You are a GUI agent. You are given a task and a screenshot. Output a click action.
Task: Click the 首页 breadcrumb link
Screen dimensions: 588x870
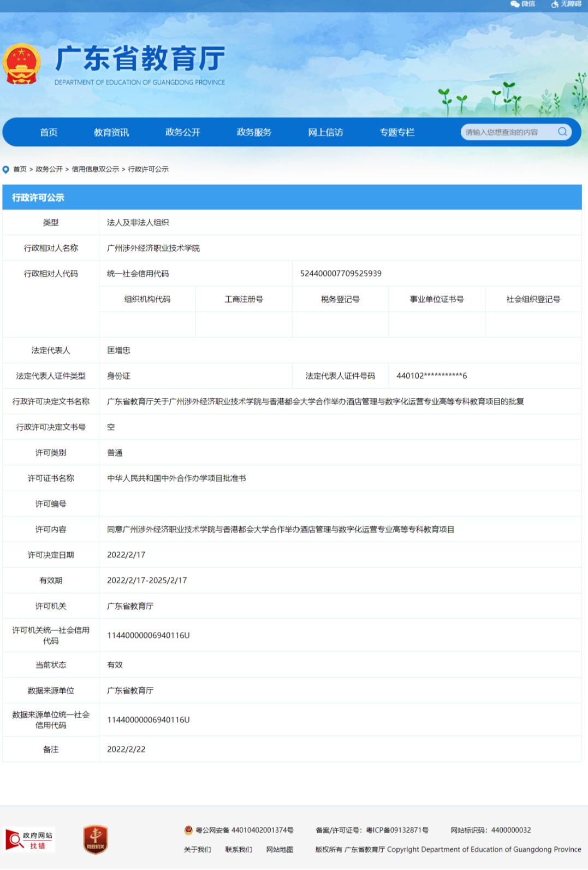click(20, 169)
